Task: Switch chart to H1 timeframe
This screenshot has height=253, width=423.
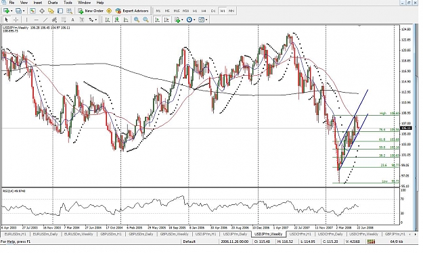Action: 195,11
